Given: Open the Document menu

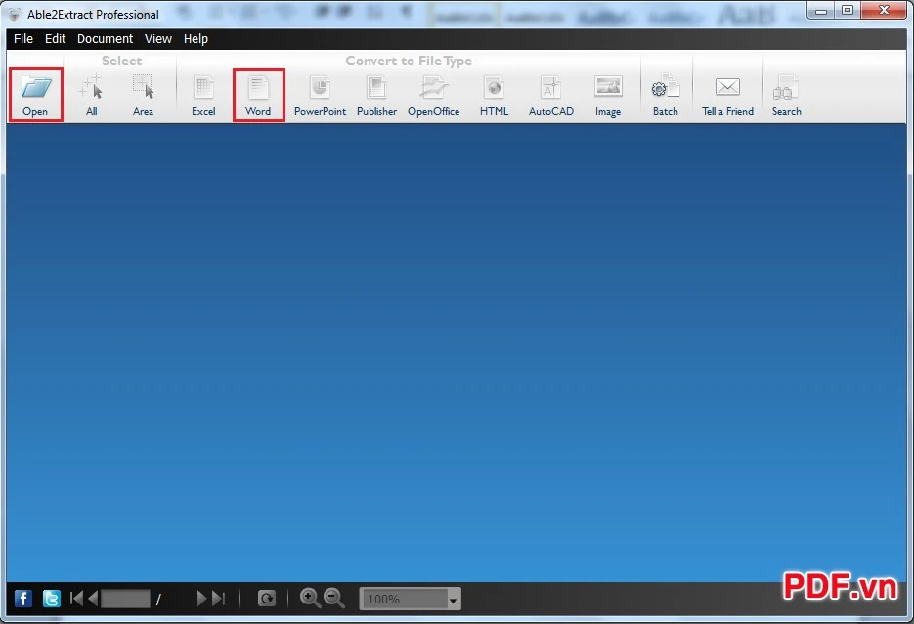Looking at the screenshot, I should tap(105, 38).
